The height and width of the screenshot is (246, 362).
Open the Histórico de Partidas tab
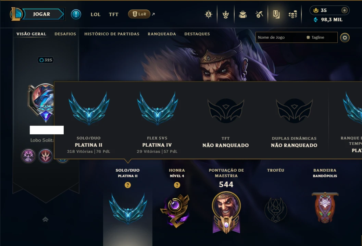(x=112, y=34)
